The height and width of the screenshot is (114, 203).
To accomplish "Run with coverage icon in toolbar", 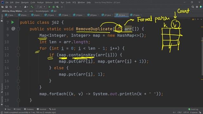I will pyautogui.click(x=58, y=7).
